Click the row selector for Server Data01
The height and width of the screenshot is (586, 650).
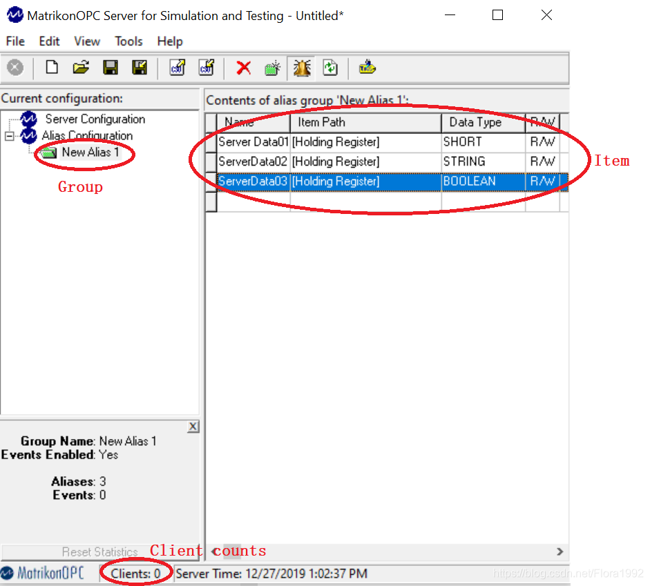click(211, 142)
